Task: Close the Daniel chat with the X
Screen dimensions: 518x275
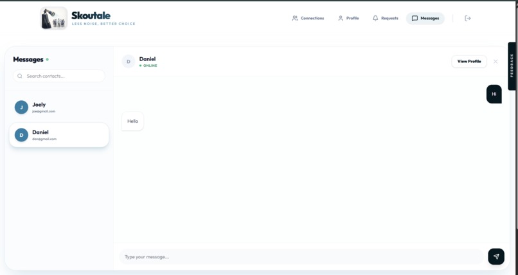Action: coord(496,62)
